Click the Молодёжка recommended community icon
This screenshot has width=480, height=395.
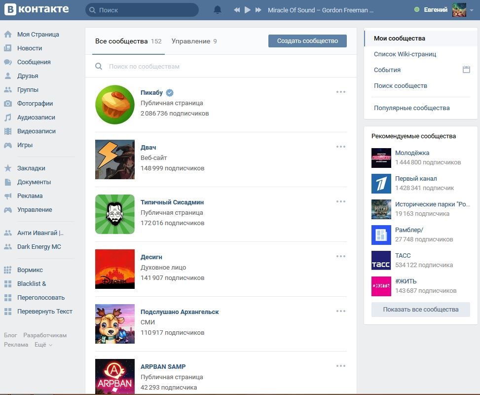[x=381, y=158]
